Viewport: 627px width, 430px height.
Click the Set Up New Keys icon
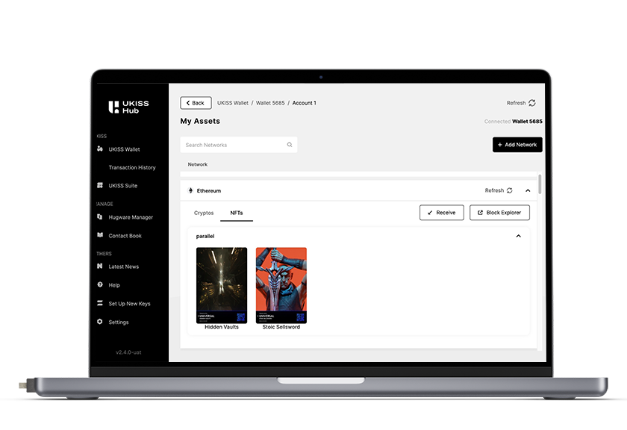click(99, 303)
